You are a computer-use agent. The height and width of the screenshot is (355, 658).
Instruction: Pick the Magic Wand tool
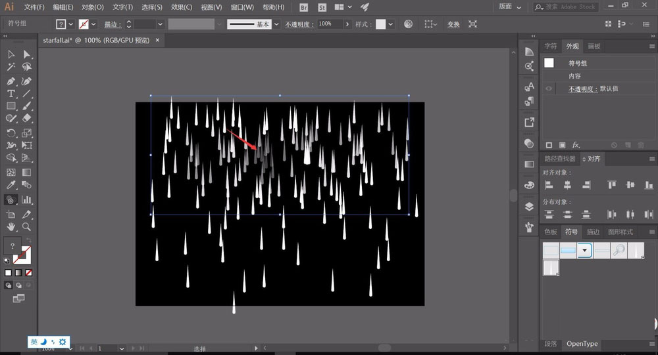(x=11, y=67)
